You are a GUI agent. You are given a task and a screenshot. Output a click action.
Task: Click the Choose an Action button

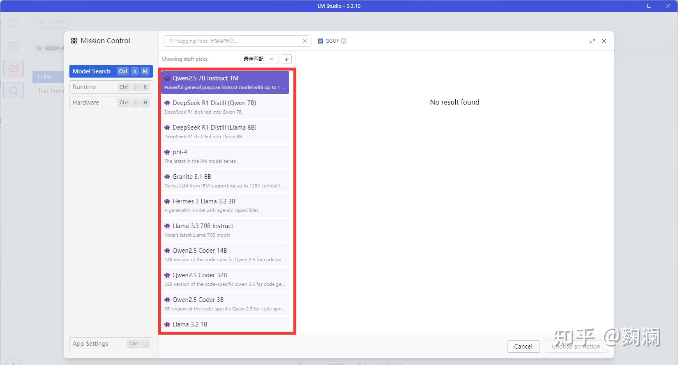tap(576, 347)
